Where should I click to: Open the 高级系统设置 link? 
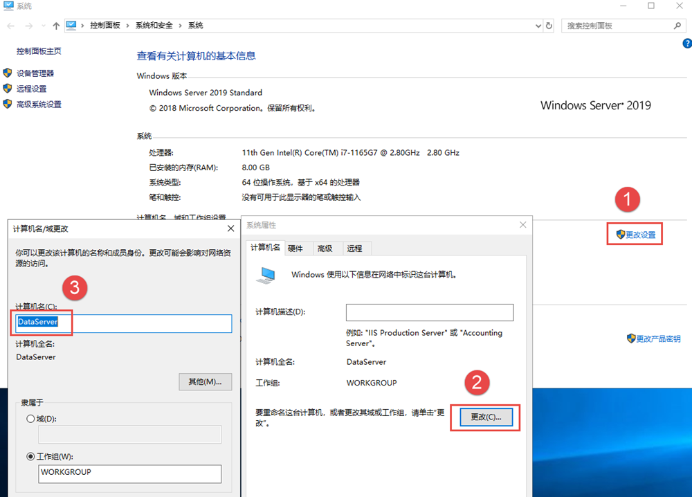pos(39,105)
